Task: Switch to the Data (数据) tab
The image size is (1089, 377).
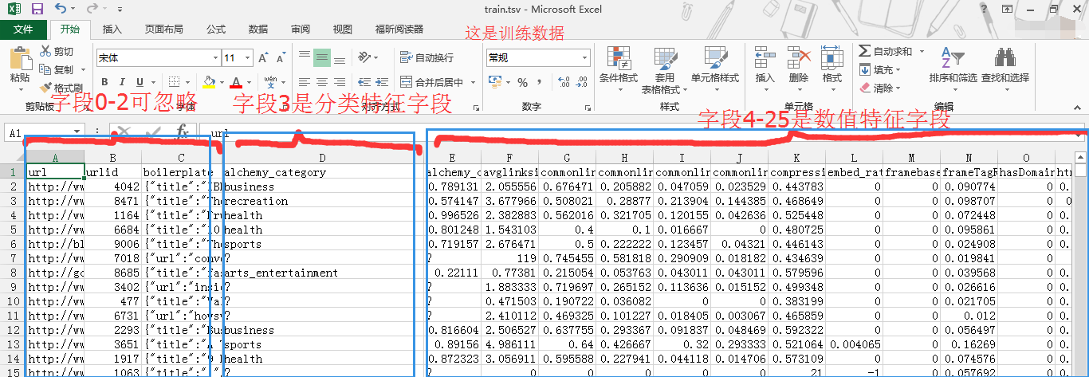Action: tap(258, 29)
